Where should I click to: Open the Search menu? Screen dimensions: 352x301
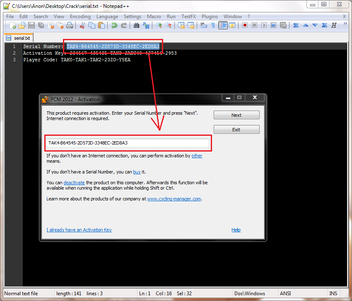click(41, 17)
